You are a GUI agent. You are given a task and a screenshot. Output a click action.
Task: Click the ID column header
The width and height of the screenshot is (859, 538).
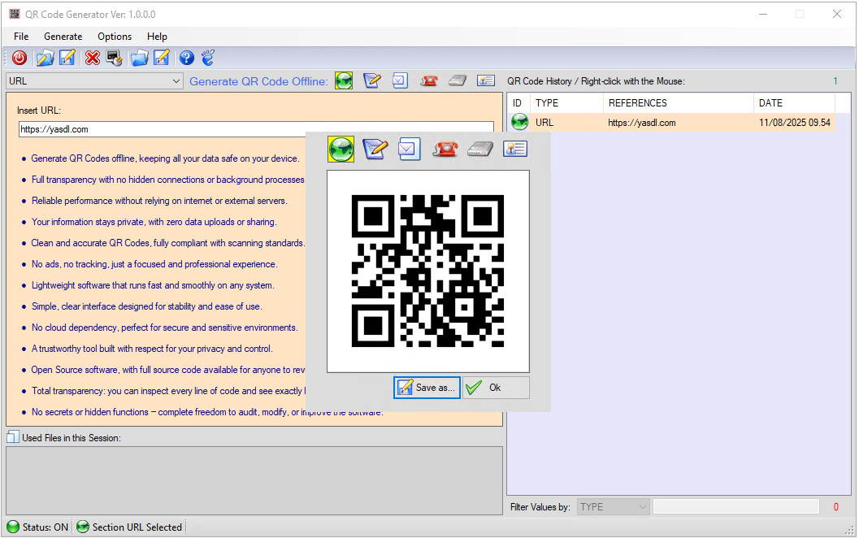click(518, 103)
